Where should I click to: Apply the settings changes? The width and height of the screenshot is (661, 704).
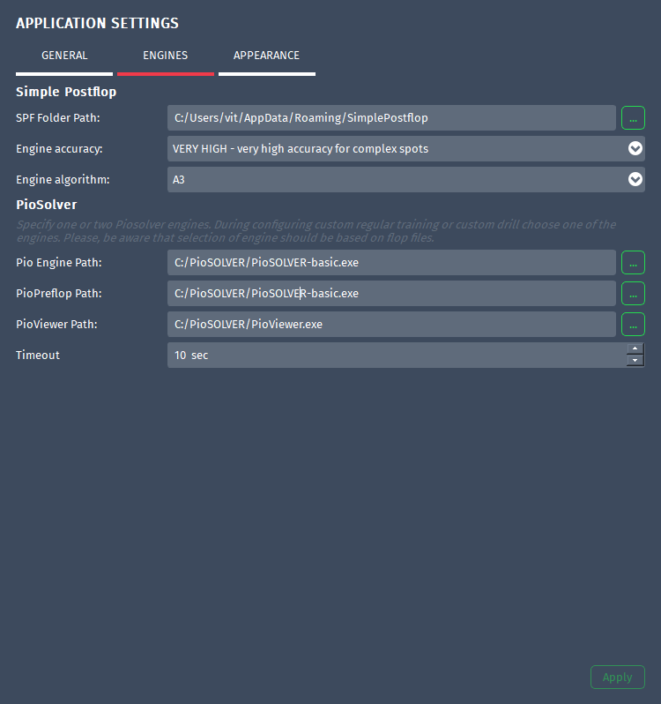click(618, 677)
